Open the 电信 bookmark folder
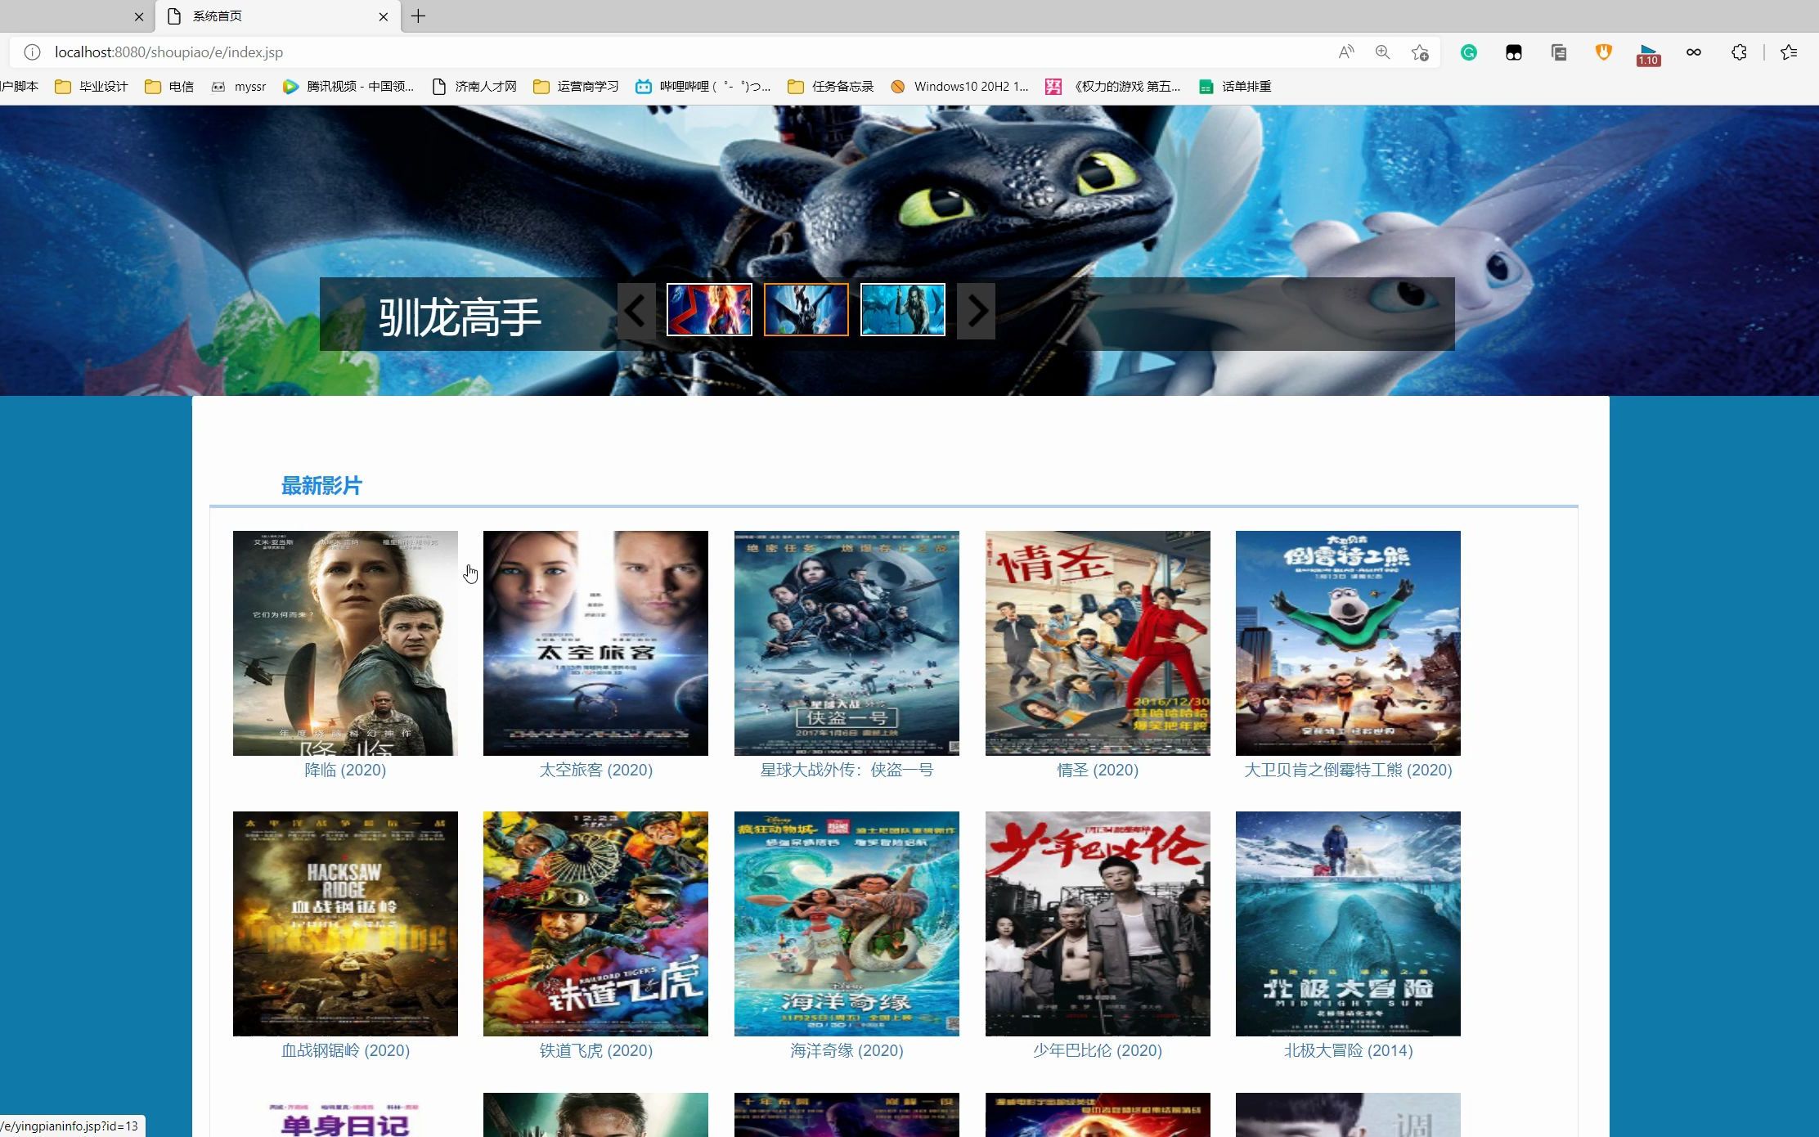Image resolution: width=1819 pixels, height=1137 pixels. (169, 87)
